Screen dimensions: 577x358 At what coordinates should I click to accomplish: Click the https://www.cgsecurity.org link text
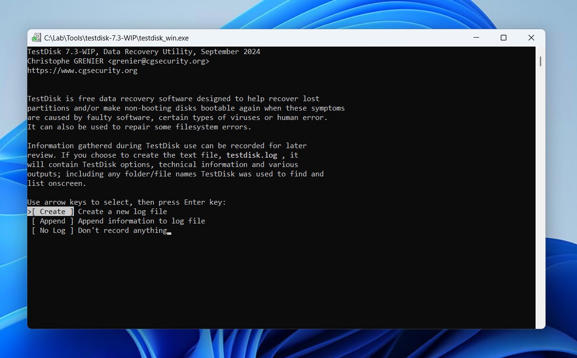pyautogui.click(x=82, y=70)
